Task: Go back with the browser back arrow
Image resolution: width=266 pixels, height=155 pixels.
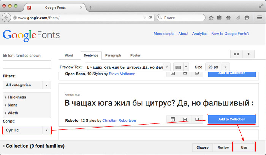Action: click(6, 18)
